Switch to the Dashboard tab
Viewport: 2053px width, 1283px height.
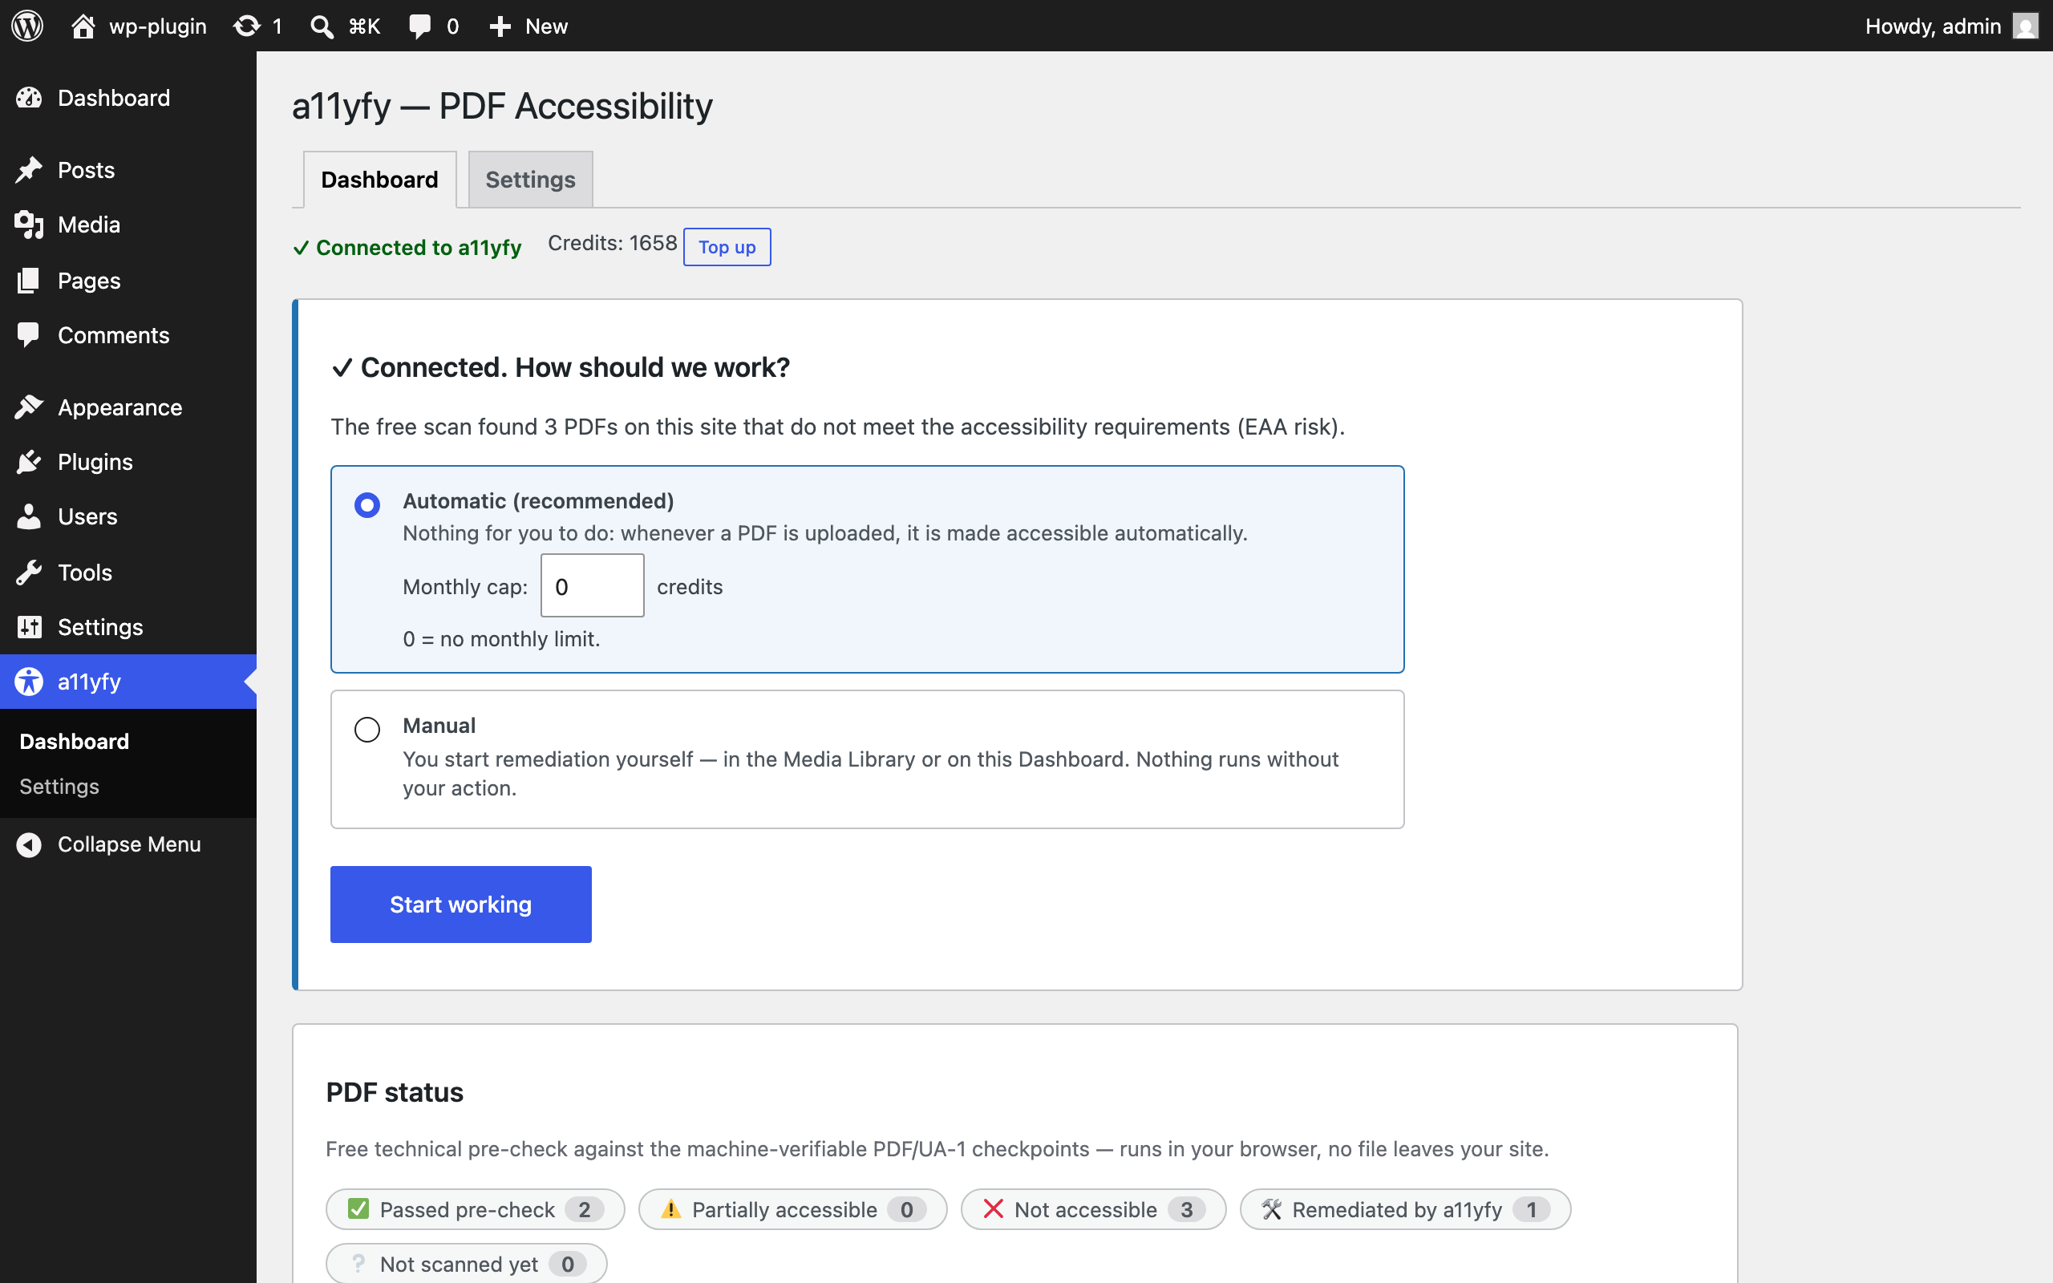tap(379, 179)
